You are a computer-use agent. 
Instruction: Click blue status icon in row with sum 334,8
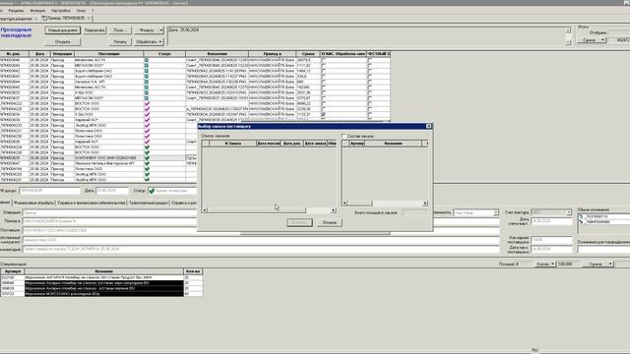pyautogui.click(x=147, y=77)
